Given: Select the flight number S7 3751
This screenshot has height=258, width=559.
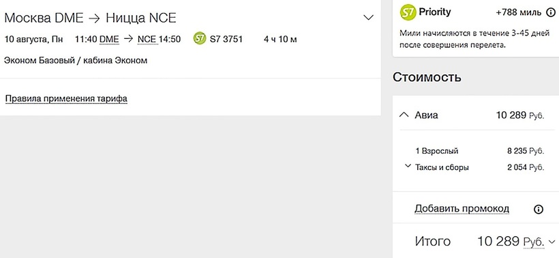Looking at the screenshot, I should click(226, 39).
